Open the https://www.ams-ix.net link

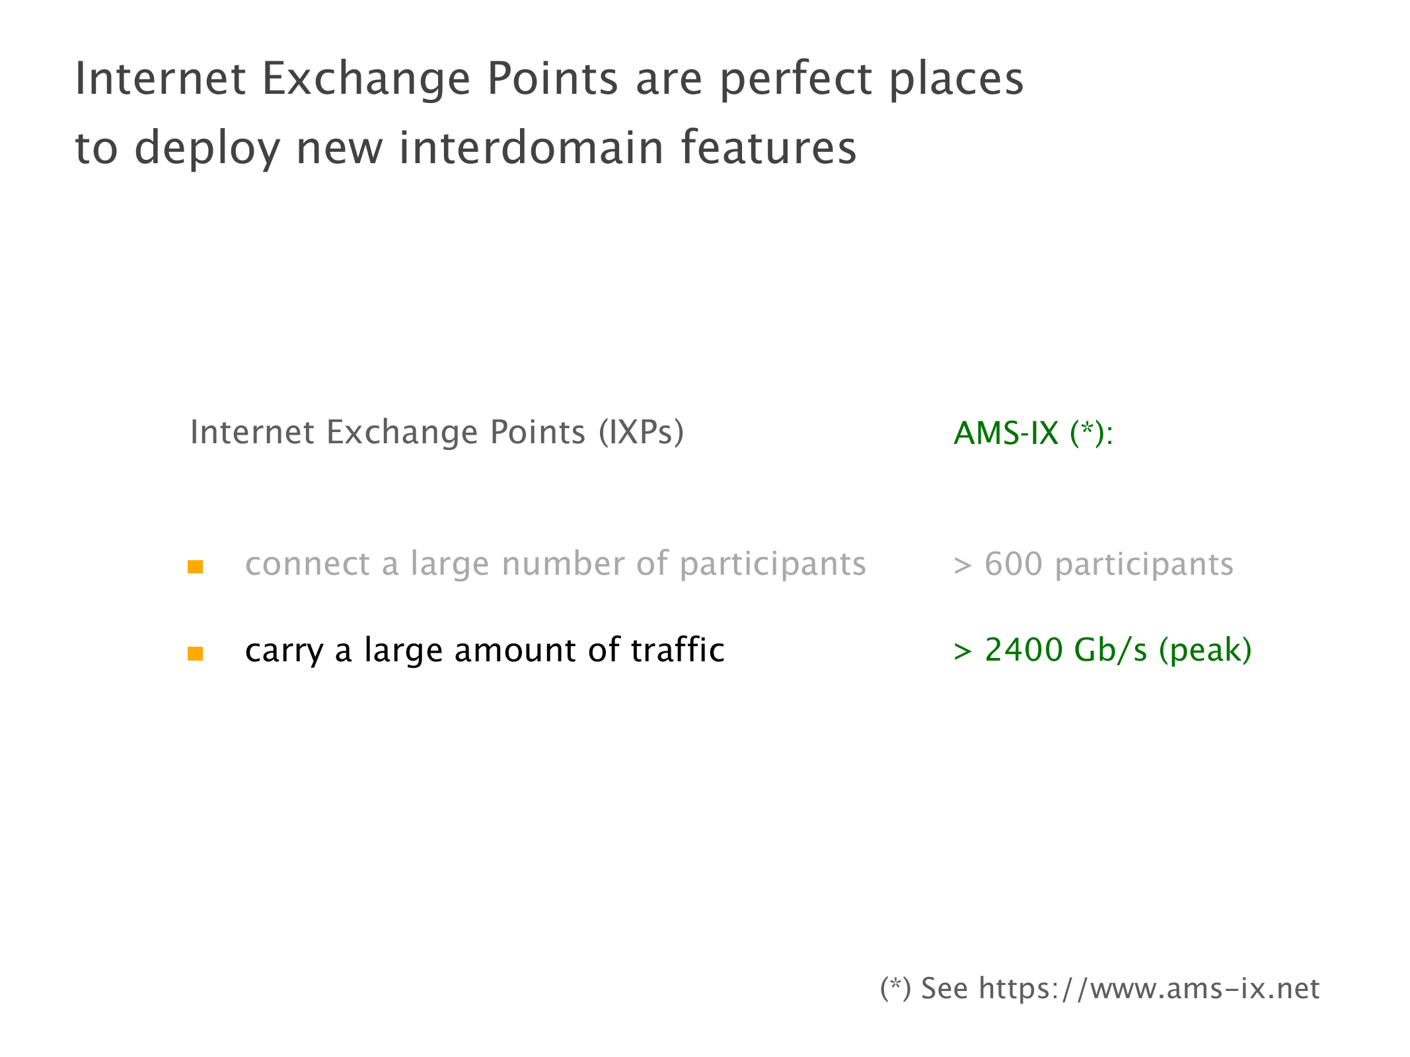1148,989
